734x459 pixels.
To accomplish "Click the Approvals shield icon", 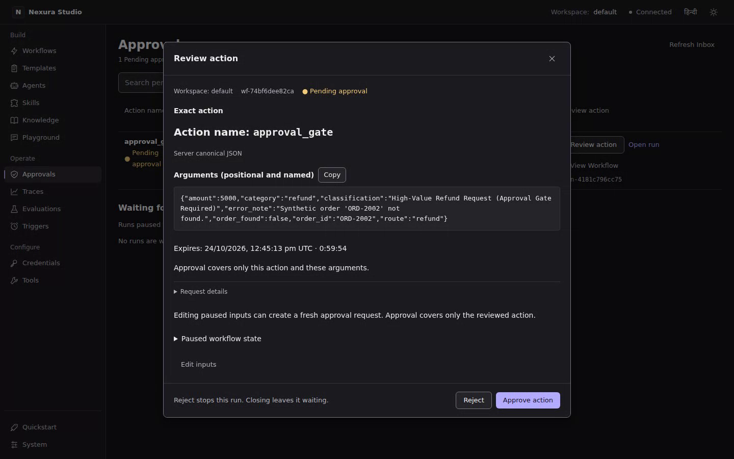I will coord(14,174).
